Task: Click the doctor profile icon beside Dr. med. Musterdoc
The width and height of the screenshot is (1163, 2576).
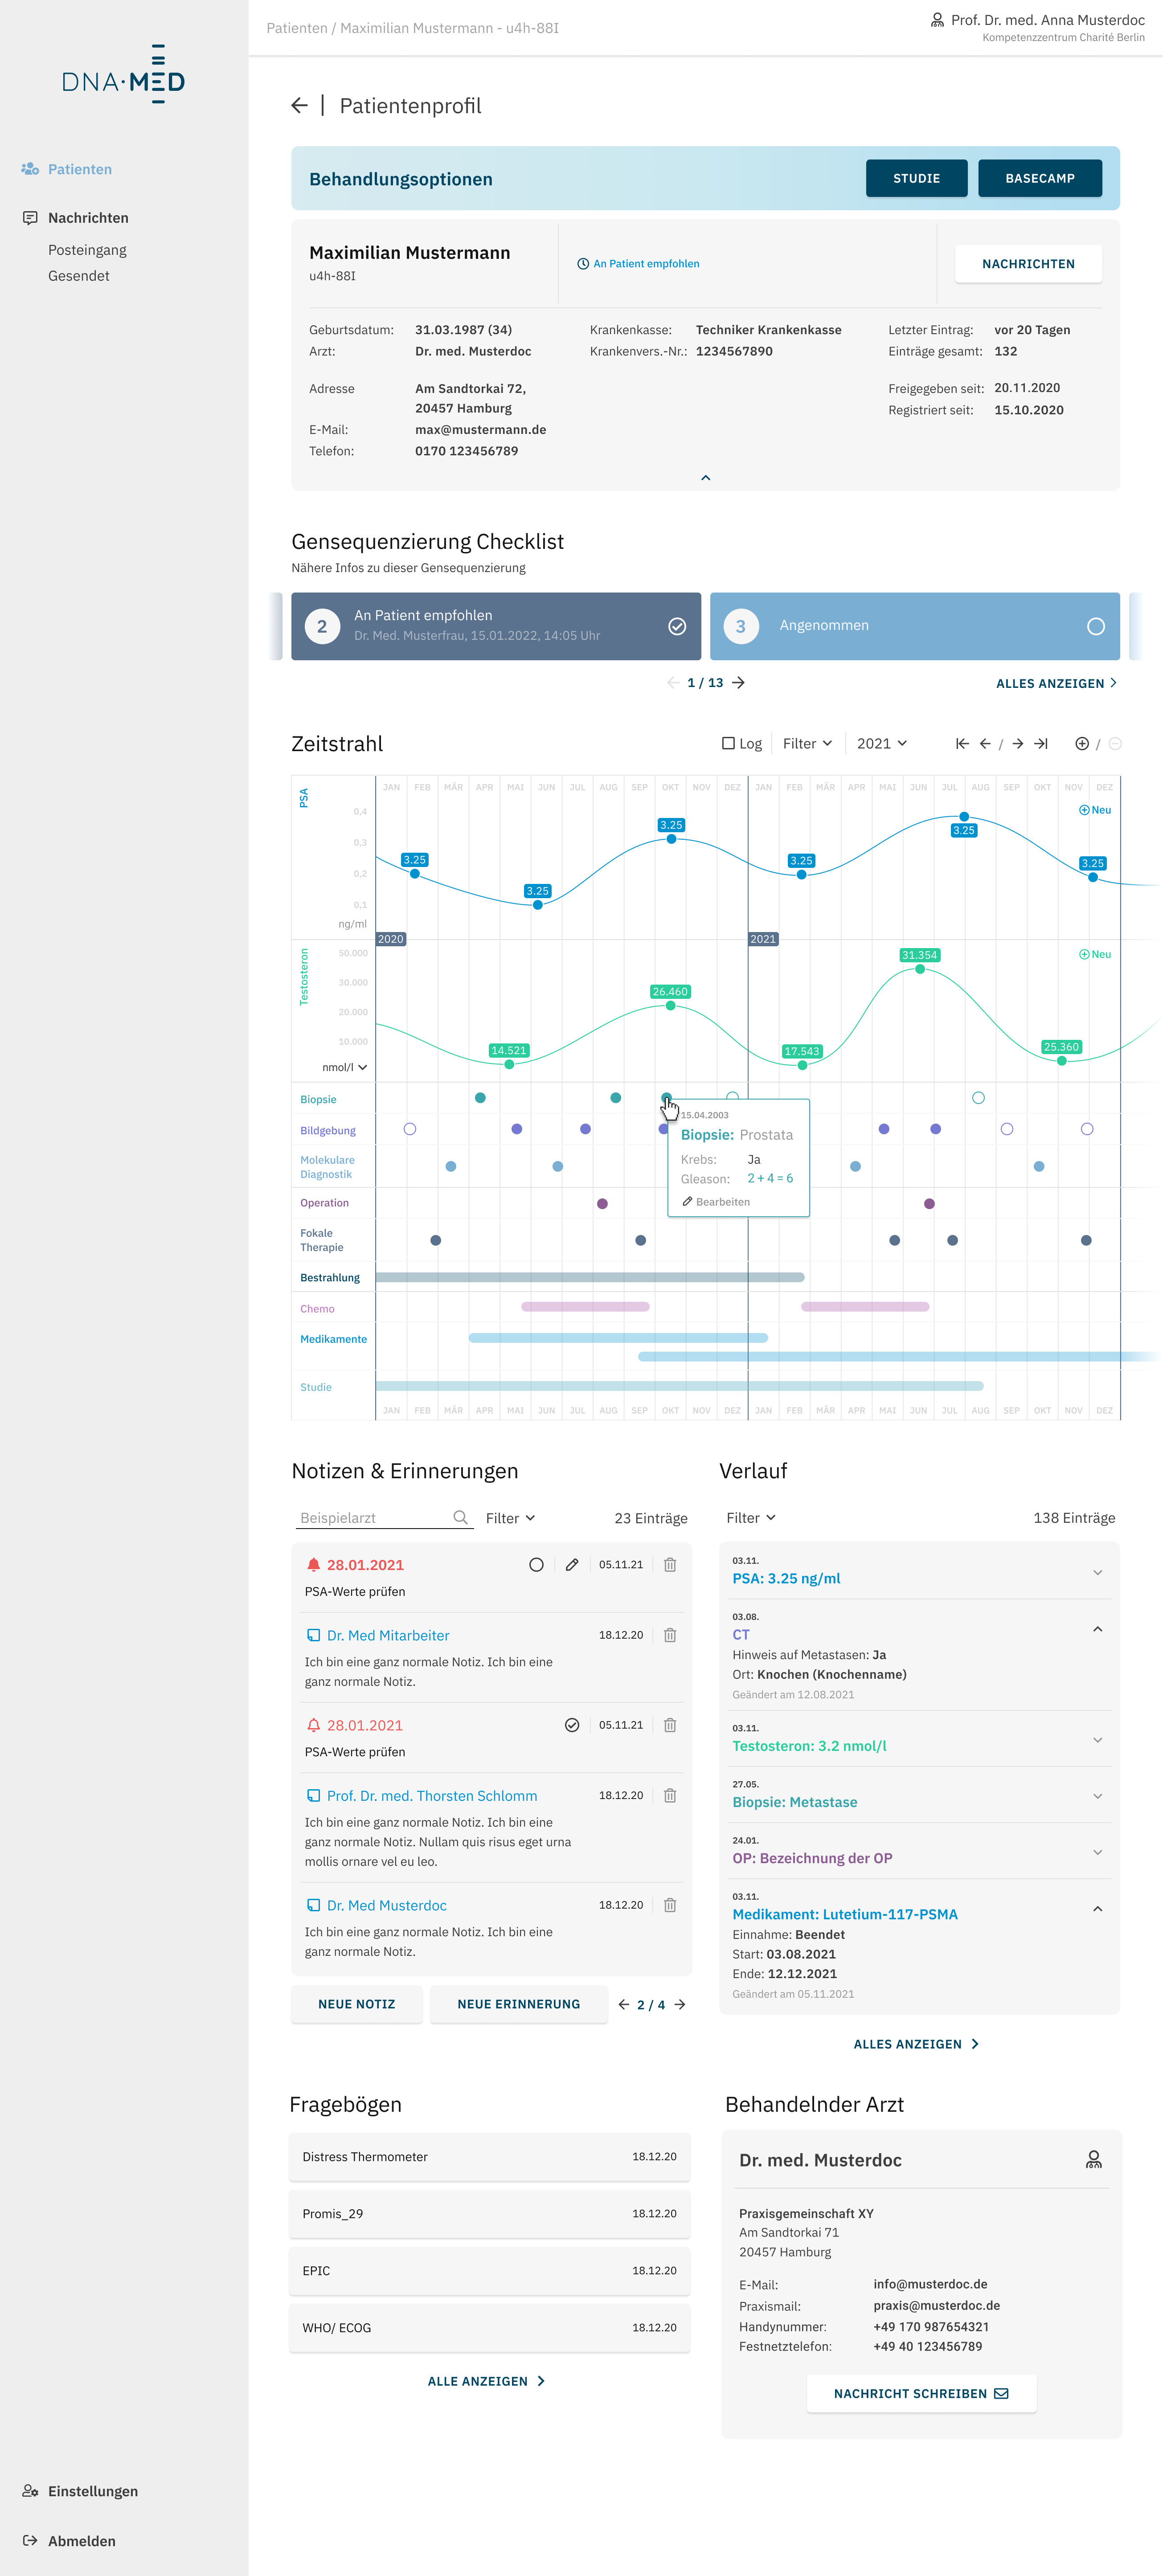Action: (1093, 2160)
